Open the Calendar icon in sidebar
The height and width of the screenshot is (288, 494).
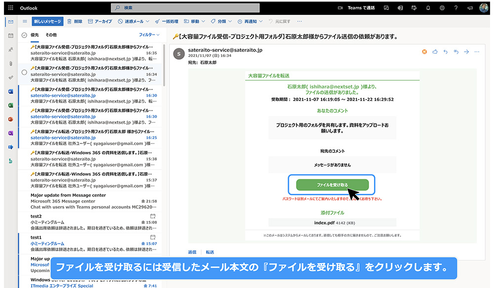pyautogui.click(x=11, y=36)
